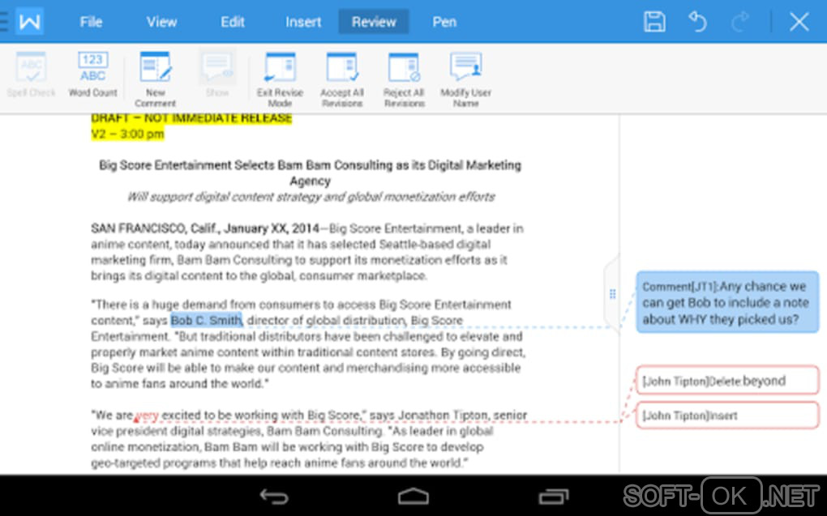Select the John Tipton Delete revision box
Image resolution: width=827 pixels, height=516 pixels.
pyautogui.click(x=727, y=380)
